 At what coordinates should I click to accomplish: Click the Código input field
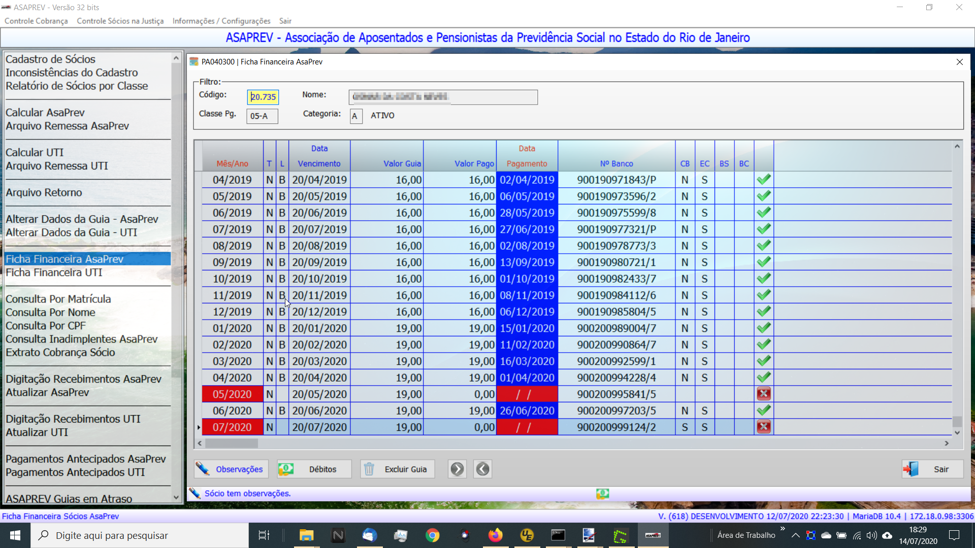(x=263, y=96)
